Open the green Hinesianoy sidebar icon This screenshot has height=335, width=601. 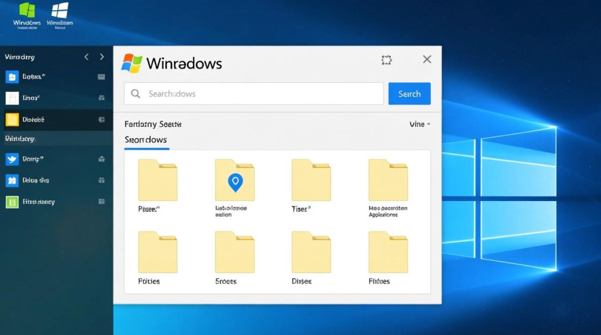click(13, 201)
